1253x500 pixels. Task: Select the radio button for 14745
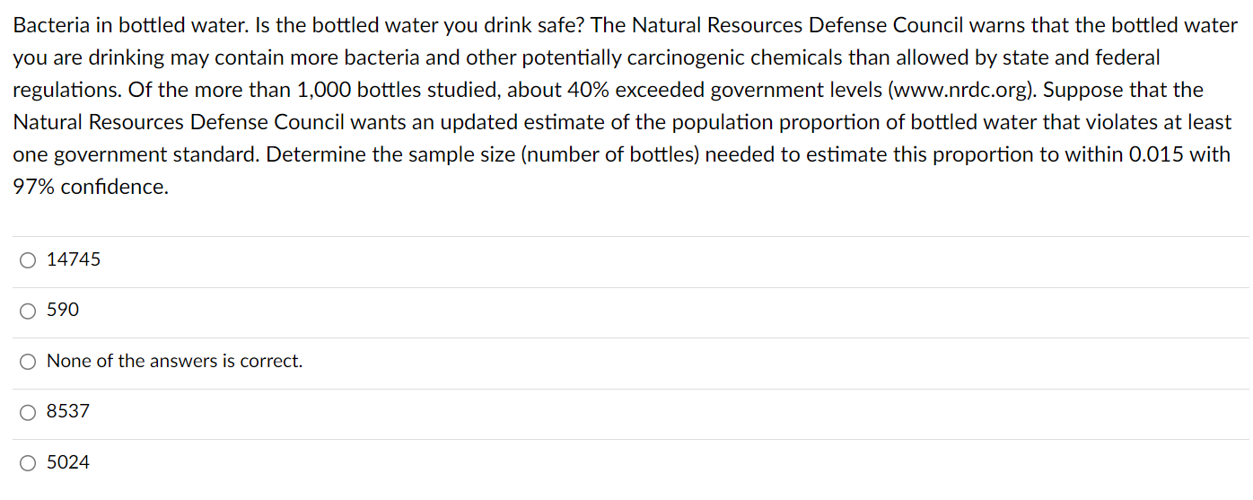[x=29, y=260]
